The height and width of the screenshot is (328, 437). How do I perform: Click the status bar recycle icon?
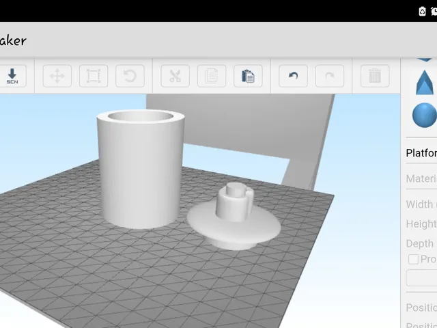[x=422, y=11]
